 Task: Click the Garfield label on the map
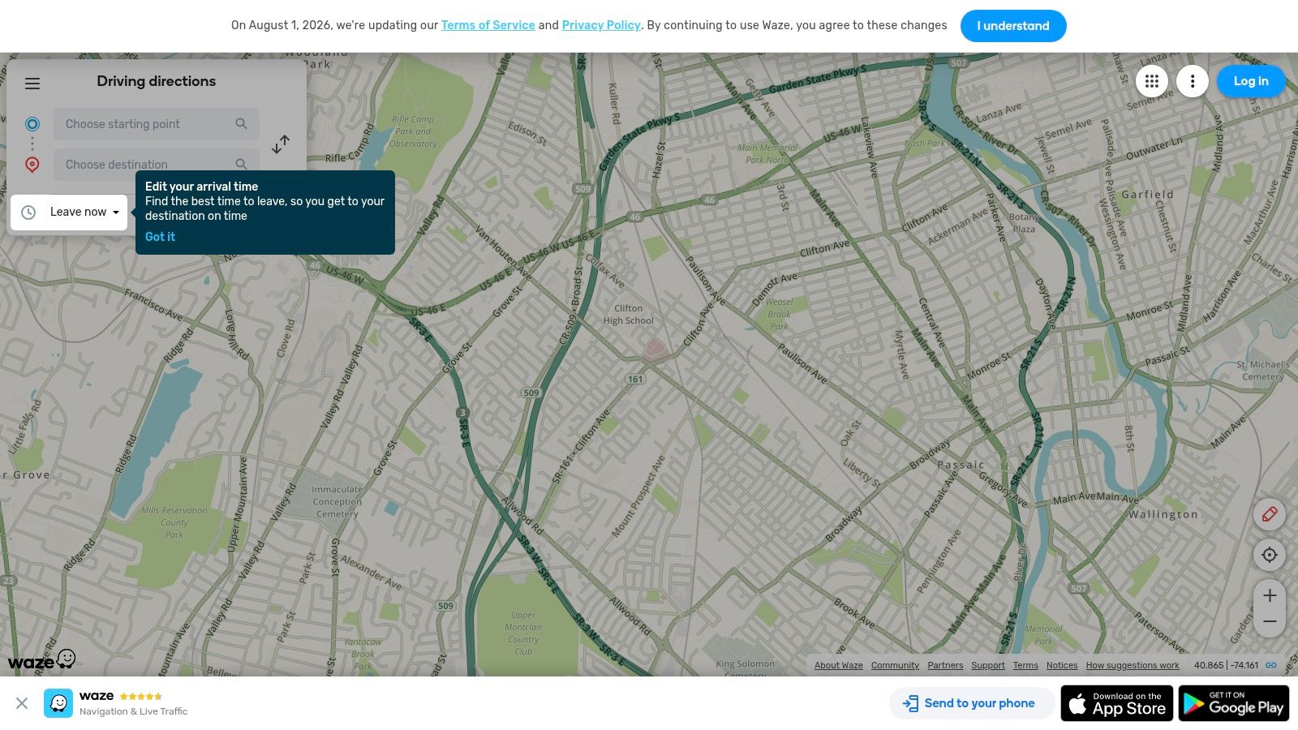pos(1147,195)
